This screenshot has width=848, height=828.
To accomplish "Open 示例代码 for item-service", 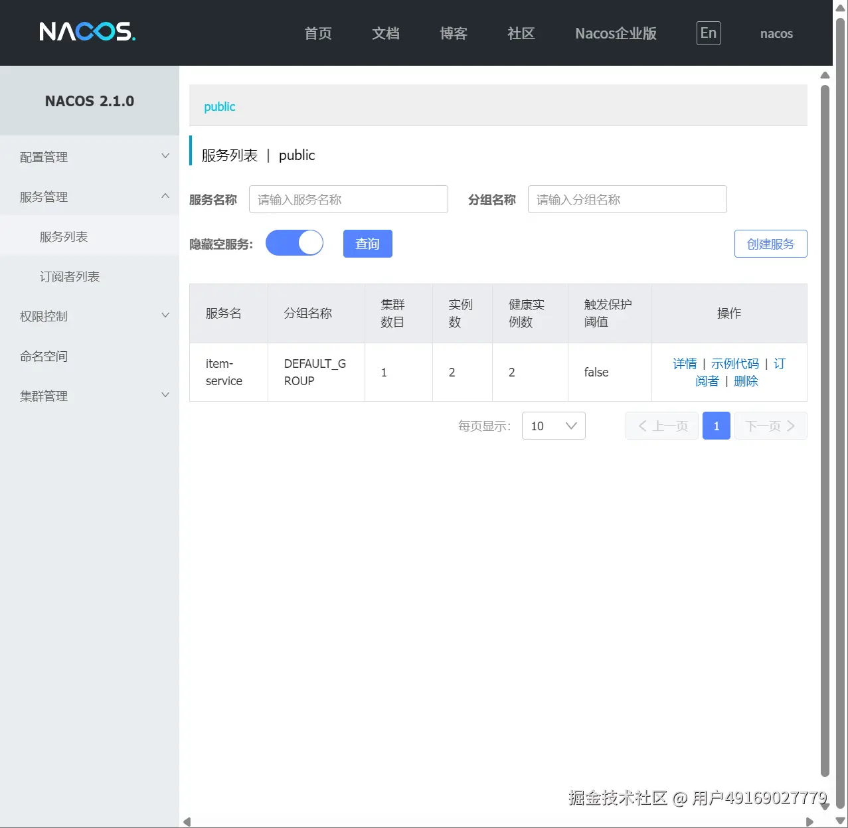I will [734, 363].
